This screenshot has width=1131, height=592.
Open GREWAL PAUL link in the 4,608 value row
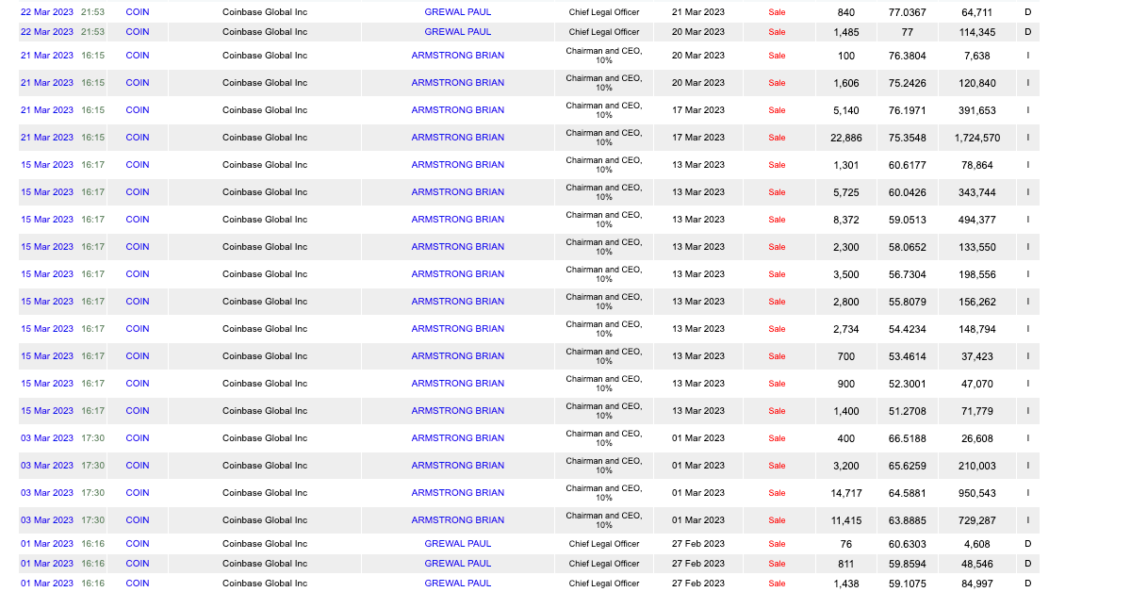(457, 544)
